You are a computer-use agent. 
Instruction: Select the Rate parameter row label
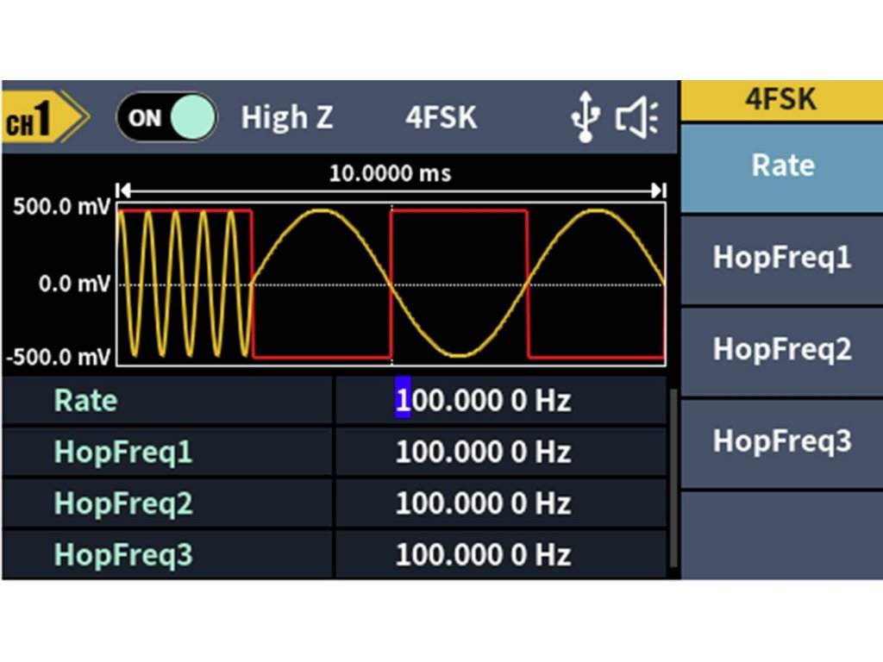pos(86,401)
